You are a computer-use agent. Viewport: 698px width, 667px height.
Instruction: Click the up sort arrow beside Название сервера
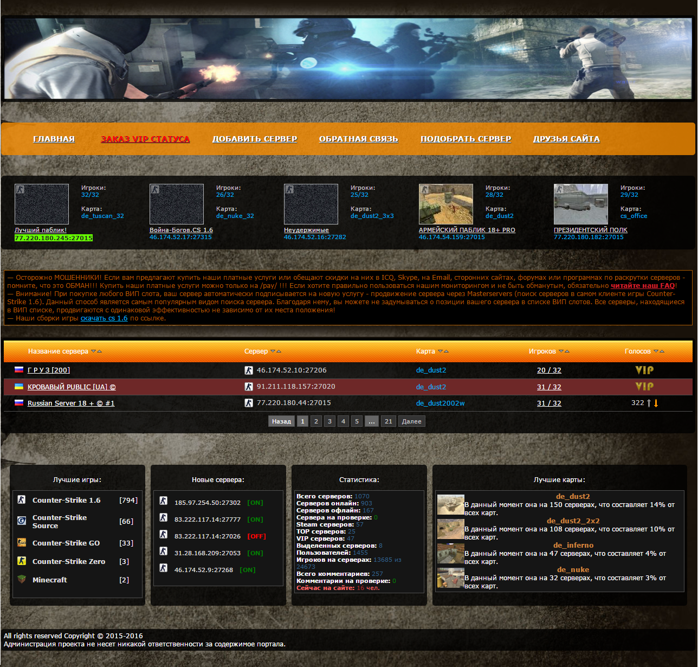click(x=99, y=351)
